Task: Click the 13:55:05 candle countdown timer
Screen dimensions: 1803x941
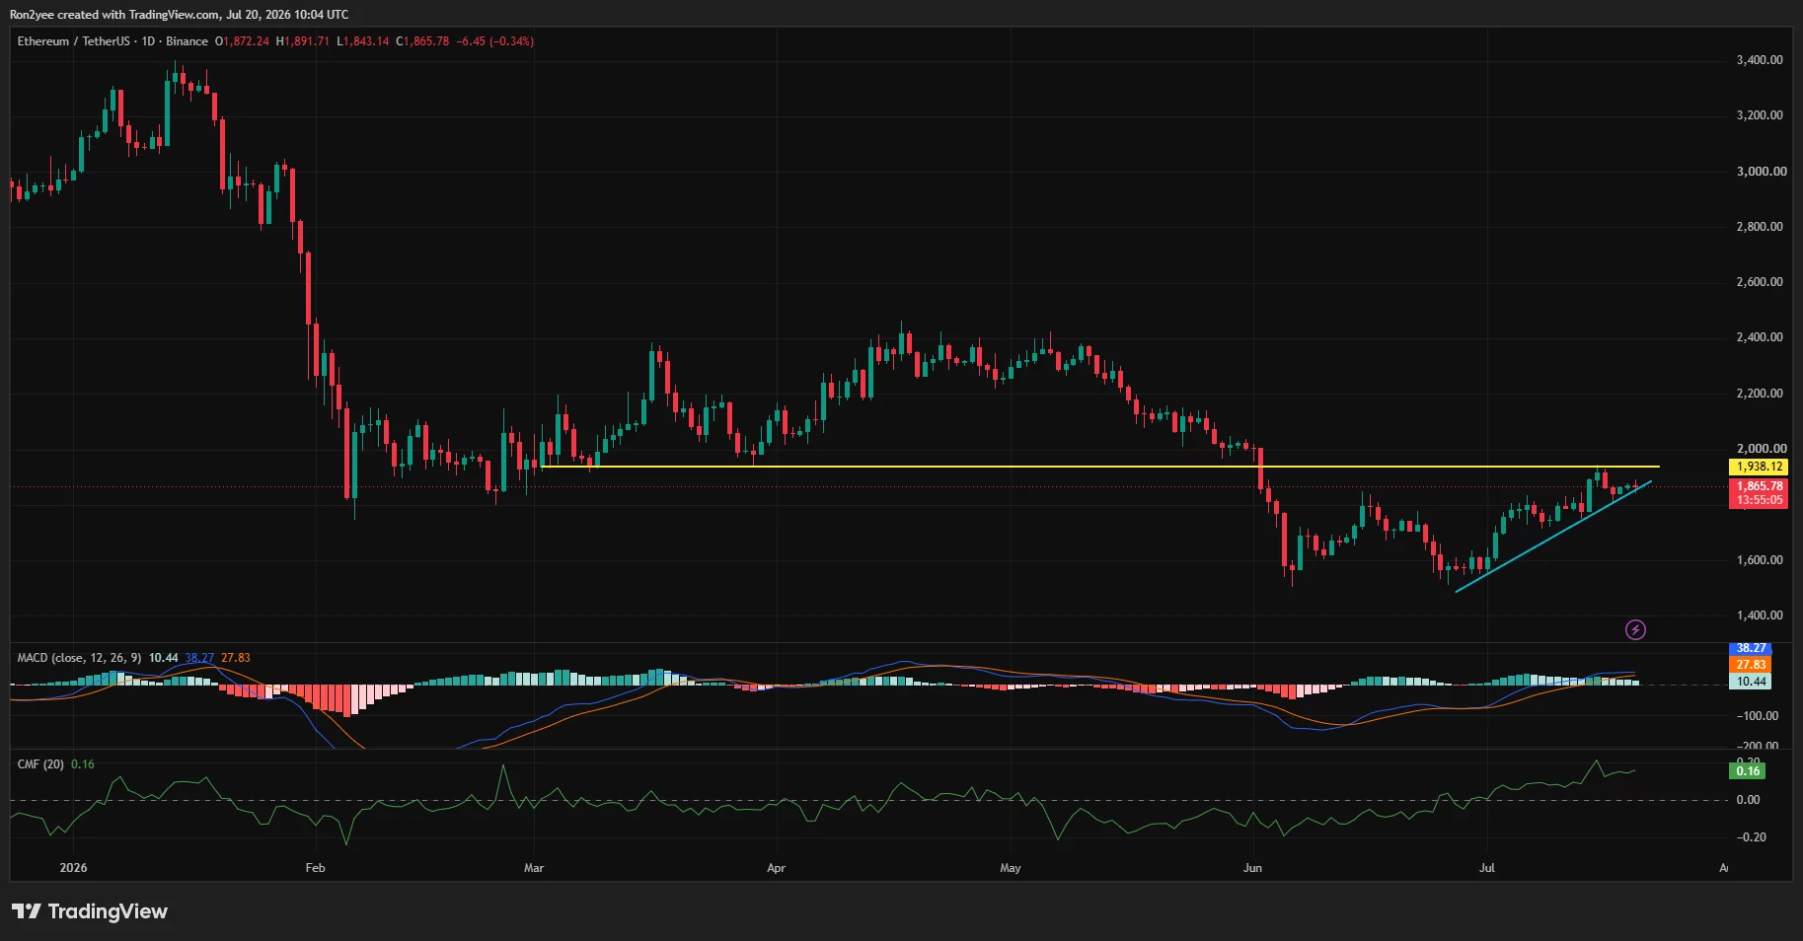Action: pyautogui.click(x=1759, y=500)
